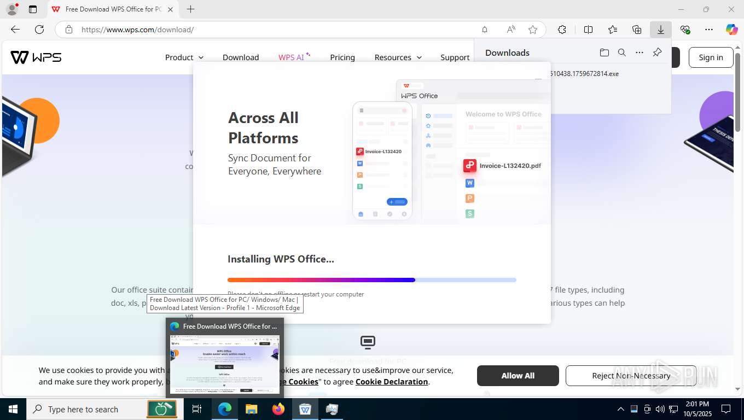Pin the Downloads panel
Screen dimensions: 744x420
point(658,52)
